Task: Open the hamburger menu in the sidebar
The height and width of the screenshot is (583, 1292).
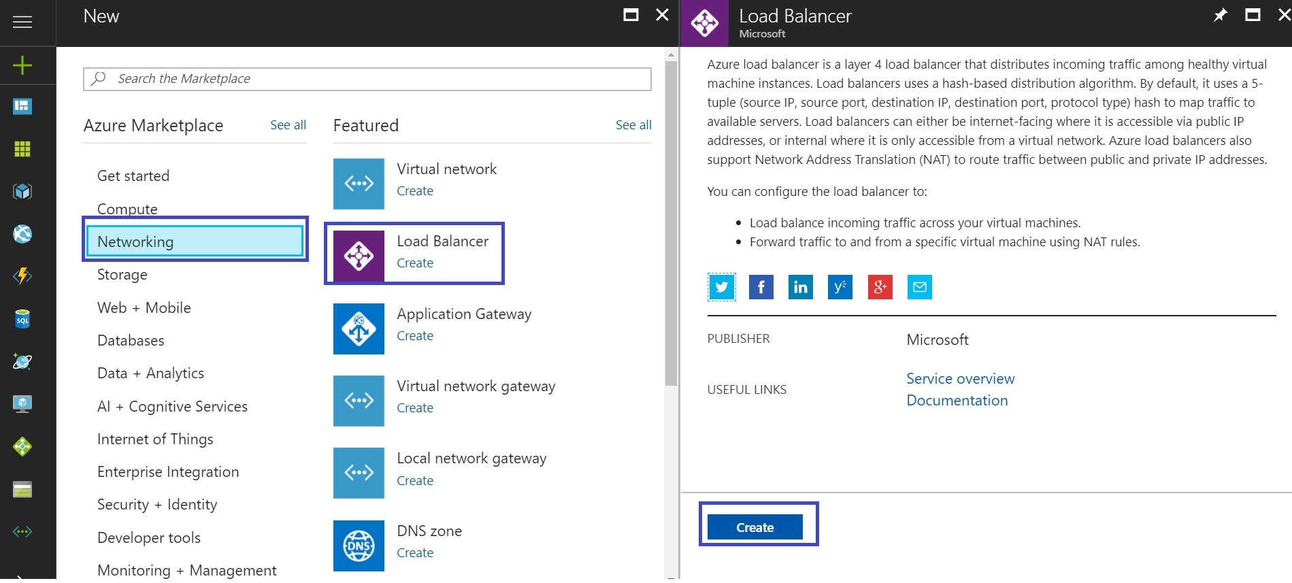Action: (22, 22)
